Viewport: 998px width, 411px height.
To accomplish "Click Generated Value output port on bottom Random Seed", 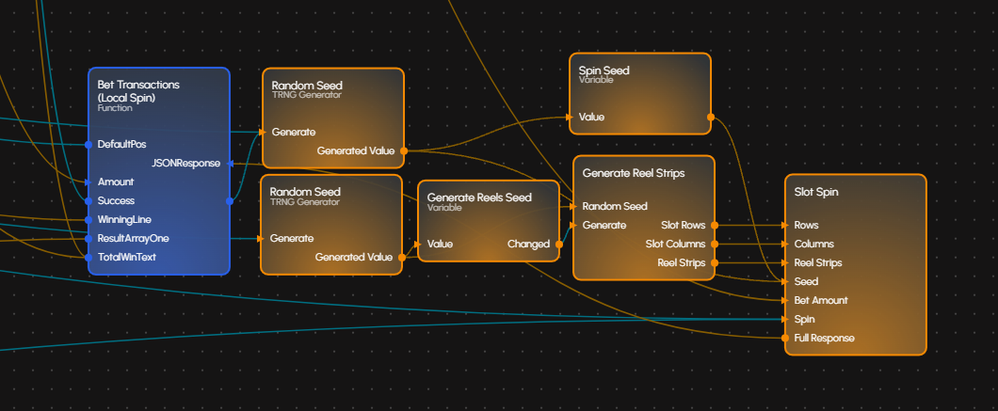I will (402, 258).
